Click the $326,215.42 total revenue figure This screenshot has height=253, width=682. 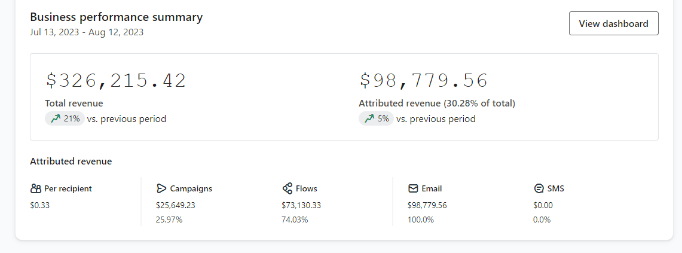pos(116,81)
